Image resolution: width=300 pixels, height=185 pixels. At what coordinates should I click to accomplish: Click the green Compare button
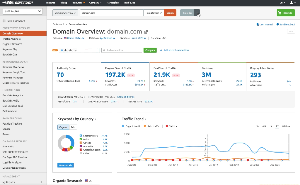click(150, 50)
